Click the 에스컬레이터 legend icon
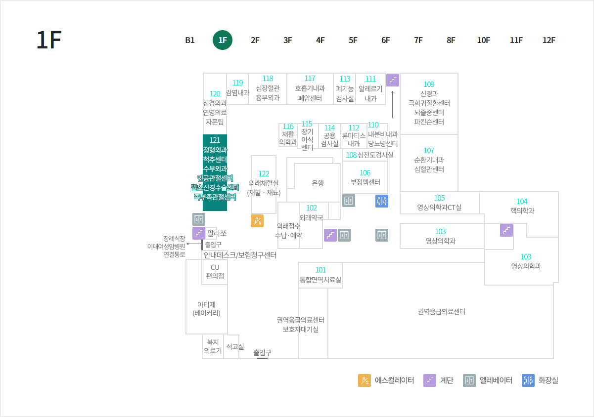 (365, 380)
